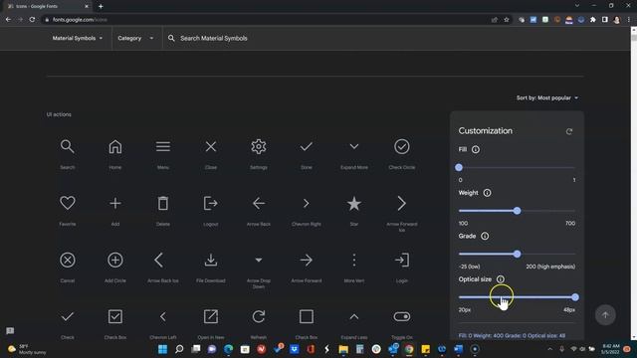Go back with the browser back arrow
This screenshot has width=637, height=358.
tap(8, 20)
